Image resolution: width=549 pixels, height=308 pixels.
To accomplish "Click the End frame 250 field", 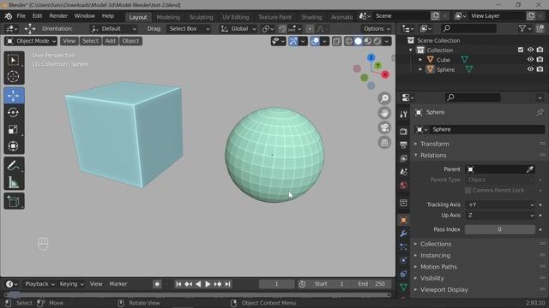I will (371, 284).
